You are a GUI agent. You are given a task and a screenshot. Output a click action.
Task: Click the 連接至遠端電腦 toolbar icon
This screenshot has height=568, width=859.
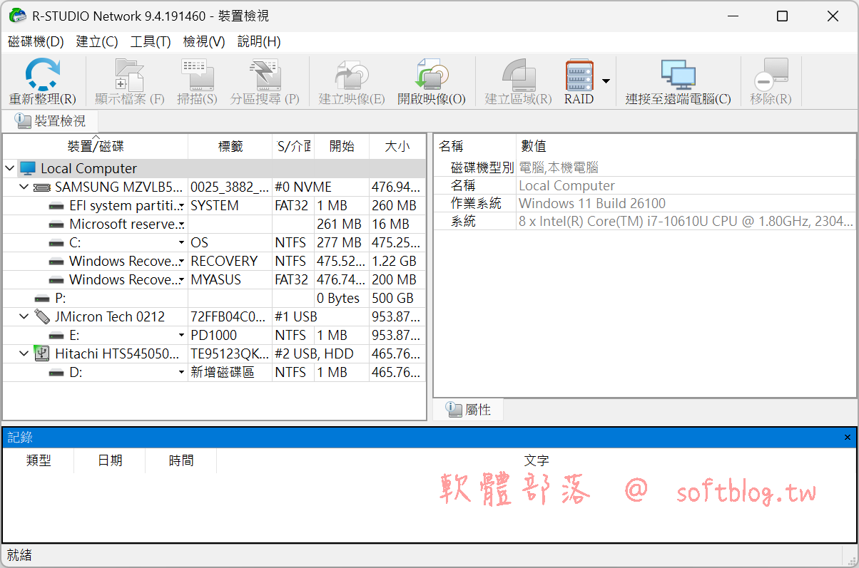[x=678, y=75]
